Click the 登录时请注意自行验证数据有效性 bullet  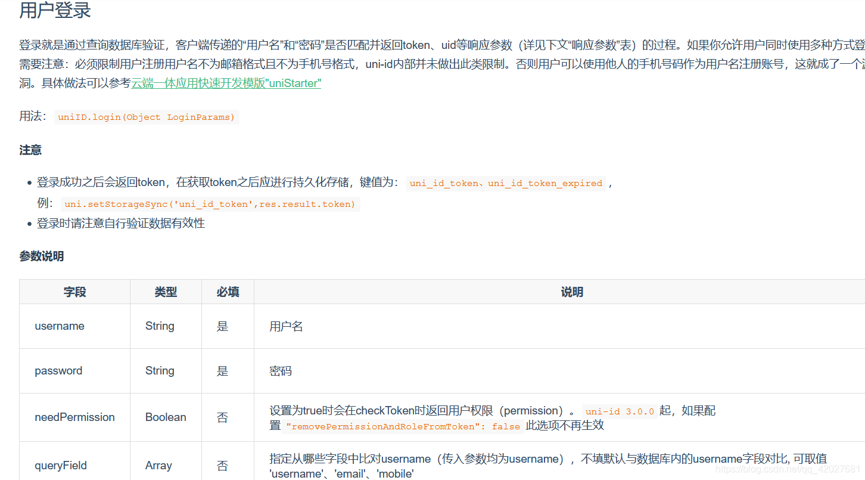(x=121, y=224)
